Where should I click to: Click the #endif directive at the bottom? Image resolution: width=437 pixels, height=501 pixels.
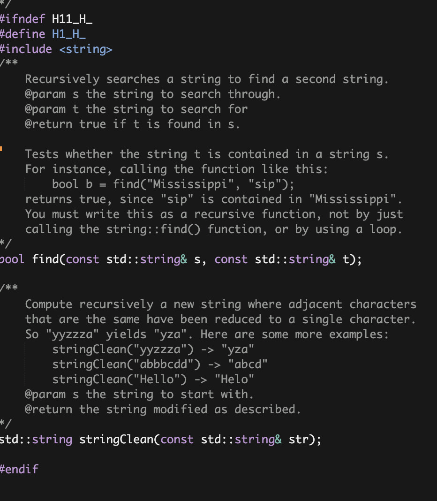click(x=19, y=469)
